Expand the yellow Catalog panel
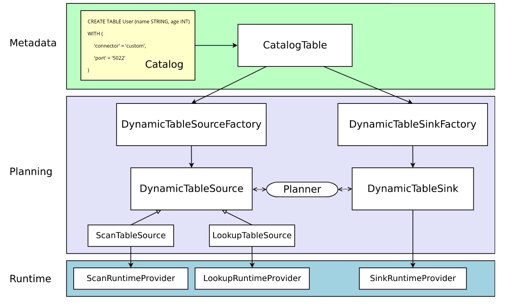 [137, 45]
